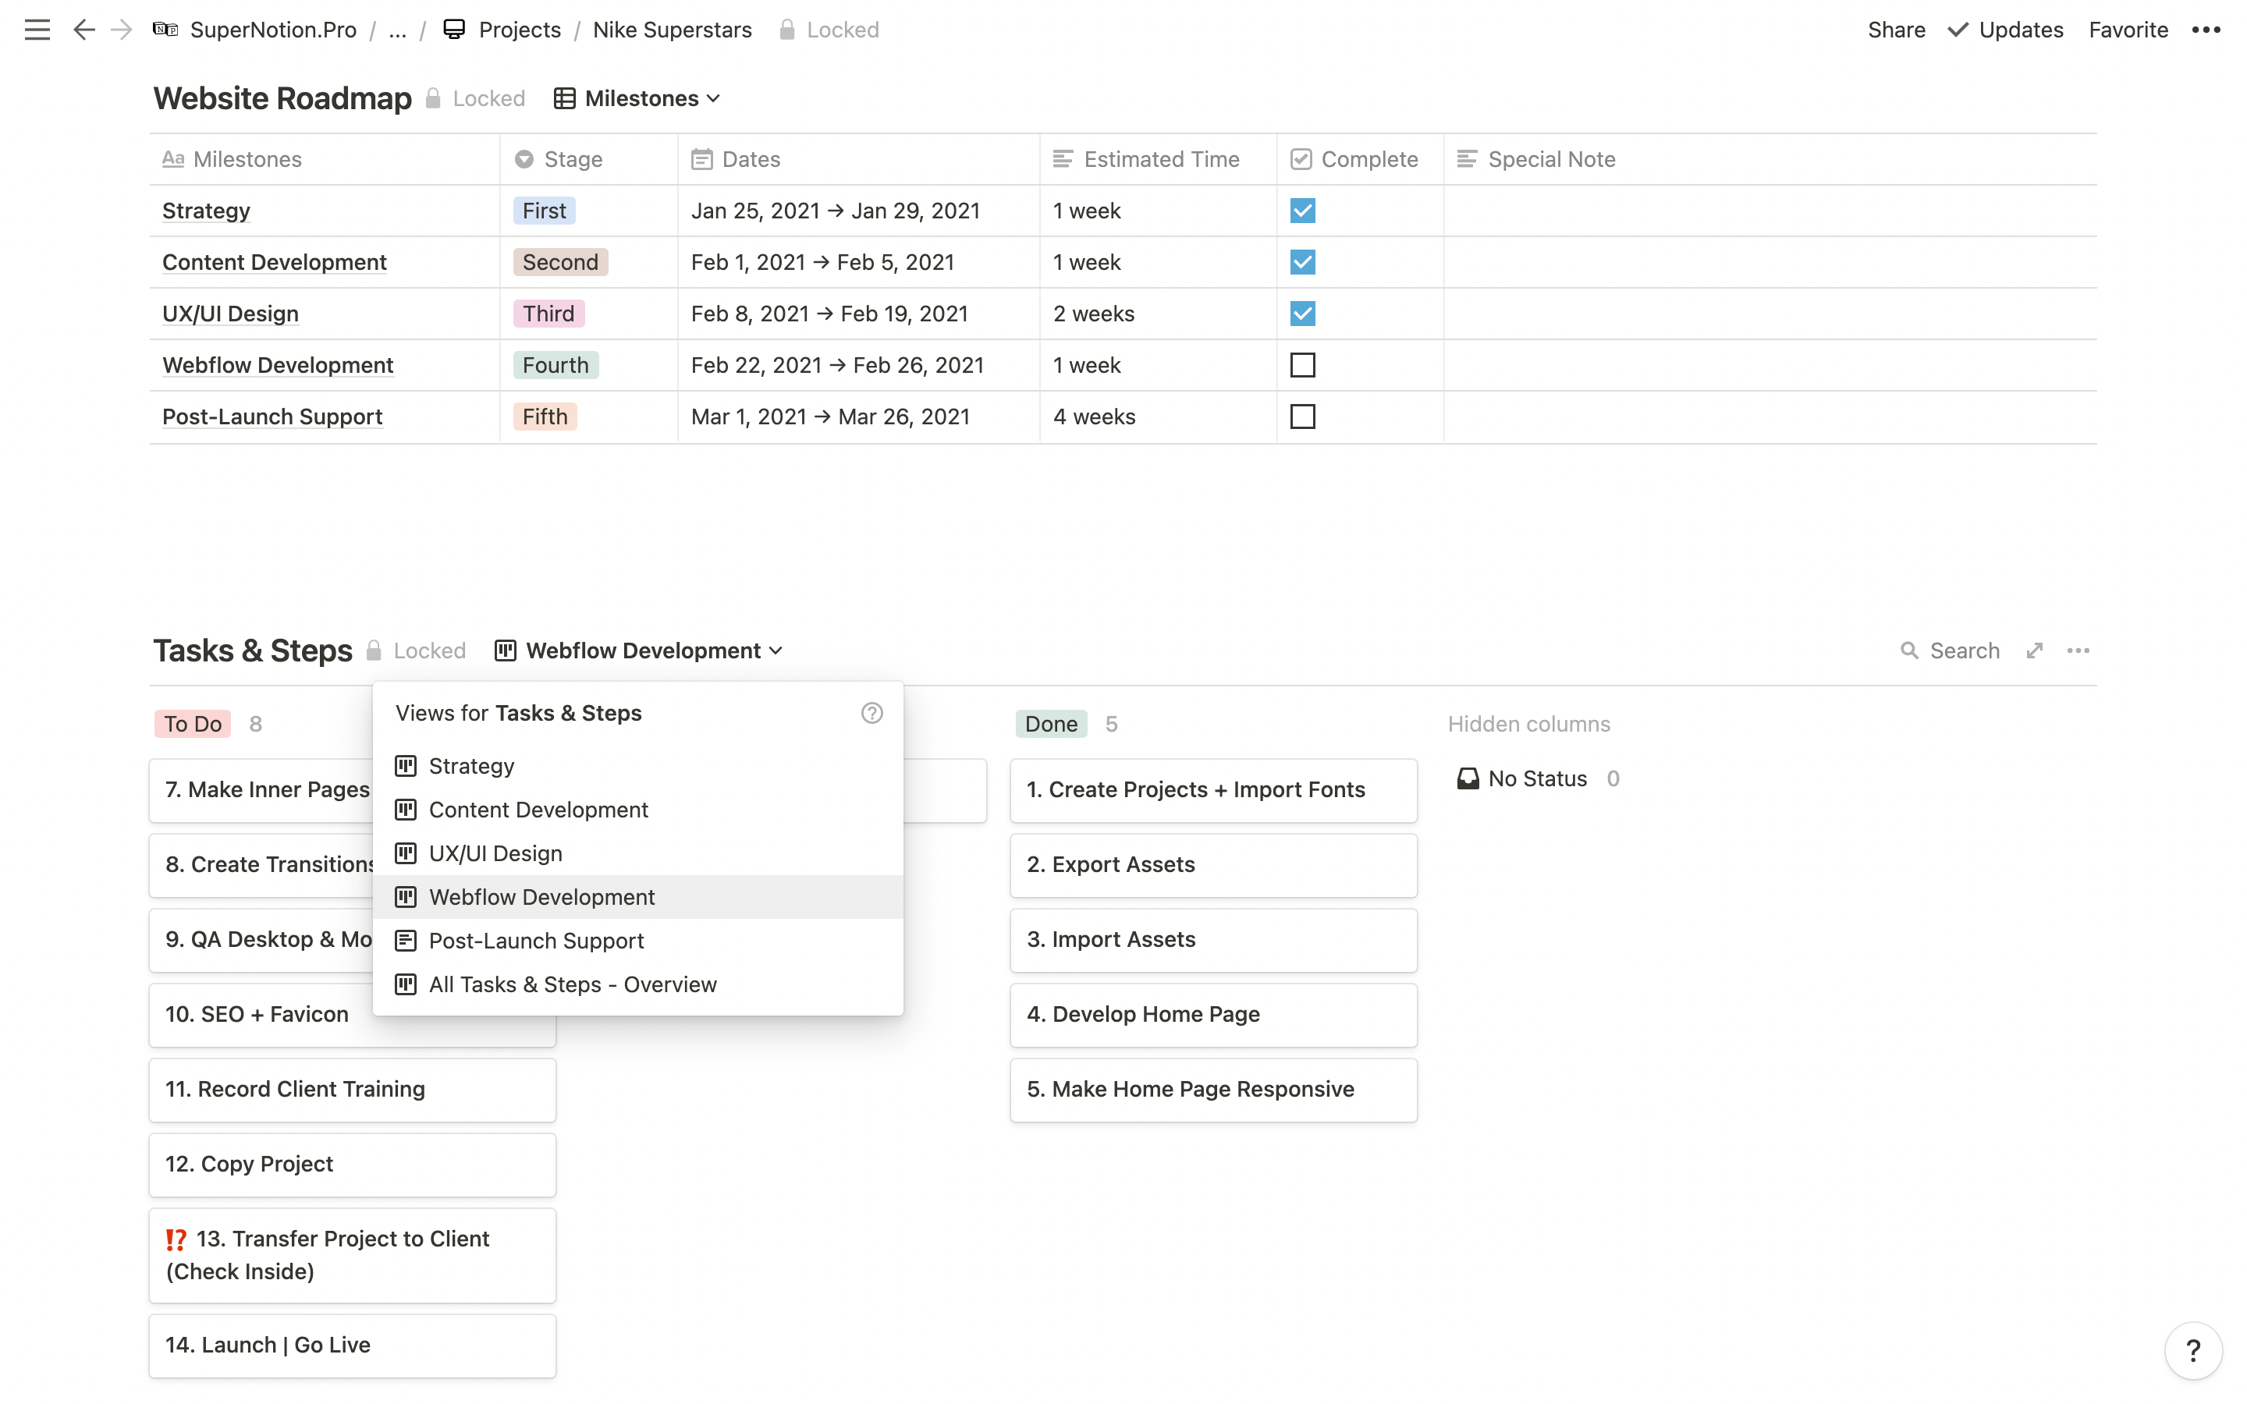Go back with the left arrow icon

pos(83,30)
